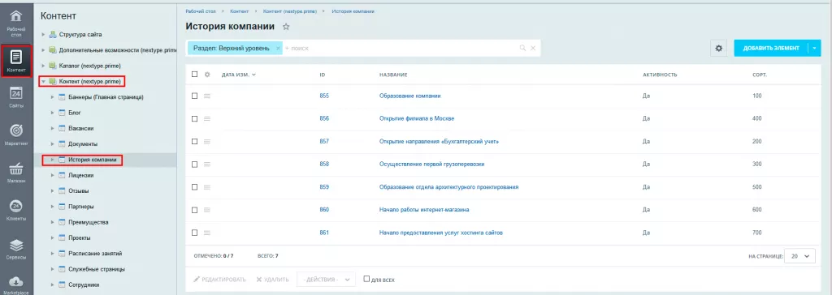The width and height of the screenshot is (832, 295).
Task: Open the Маркетинг target icon
Action: 16,130
